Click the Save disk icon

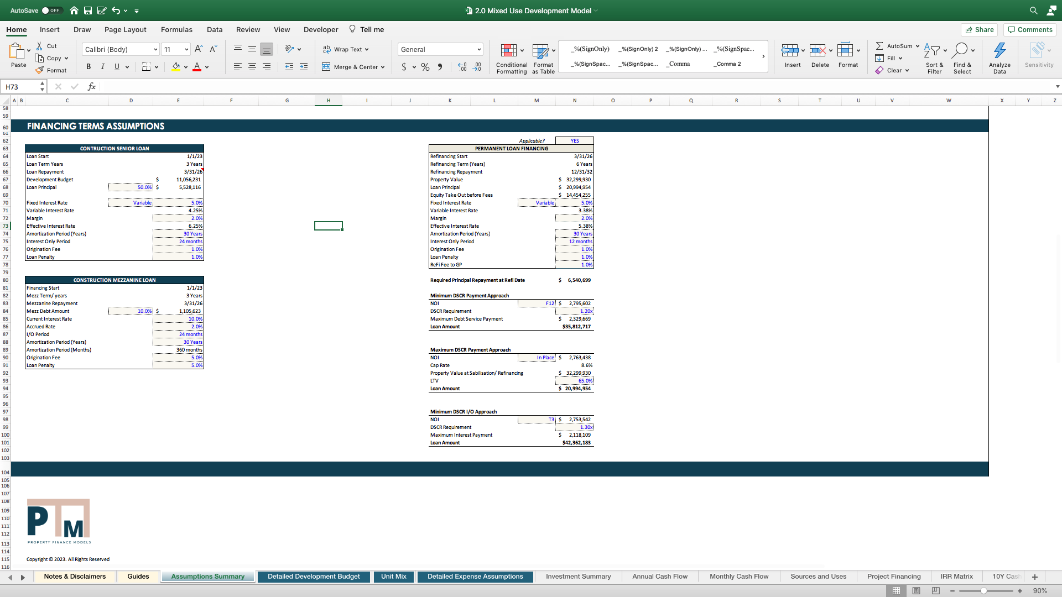click(88, 11)
